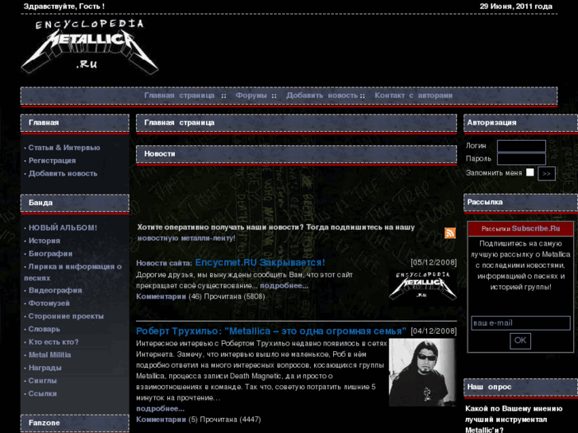Click the Банда sidebar block header
Image resolution: width=578 pixels, height=433 pixels.
pyautogui.click(x=75, y=203)
